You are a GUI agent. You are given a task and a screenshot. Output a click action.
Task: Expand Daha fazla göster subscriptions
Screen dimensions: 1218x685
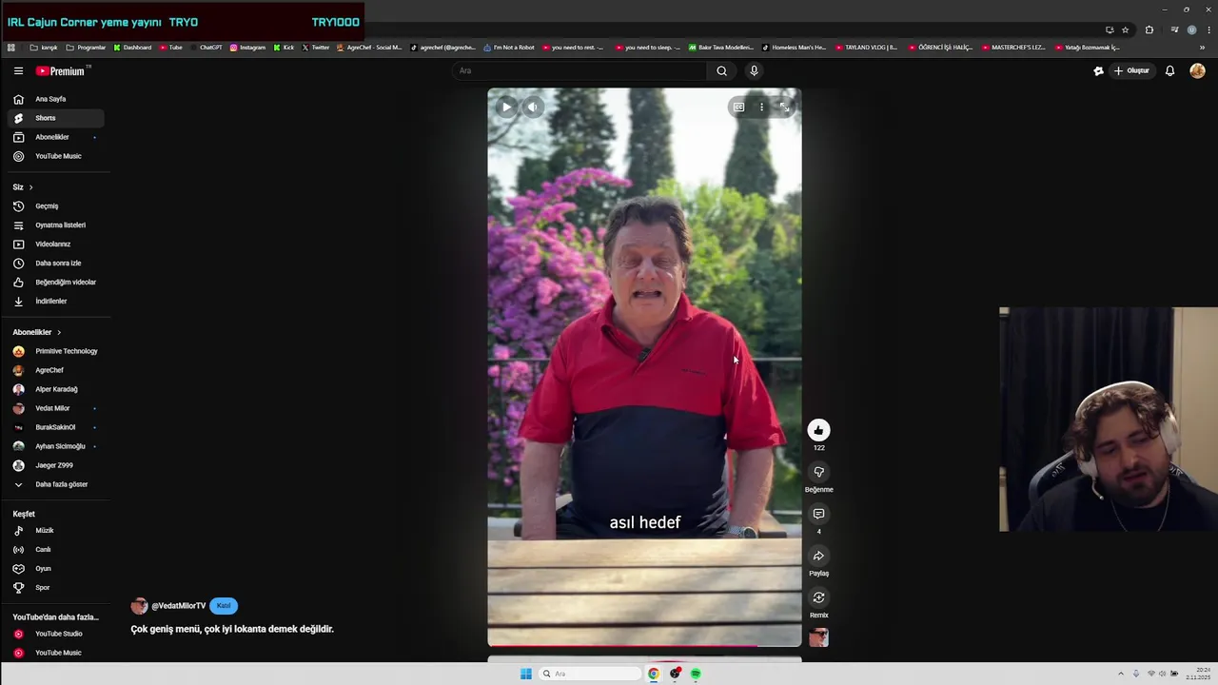(x=56, y=484)
